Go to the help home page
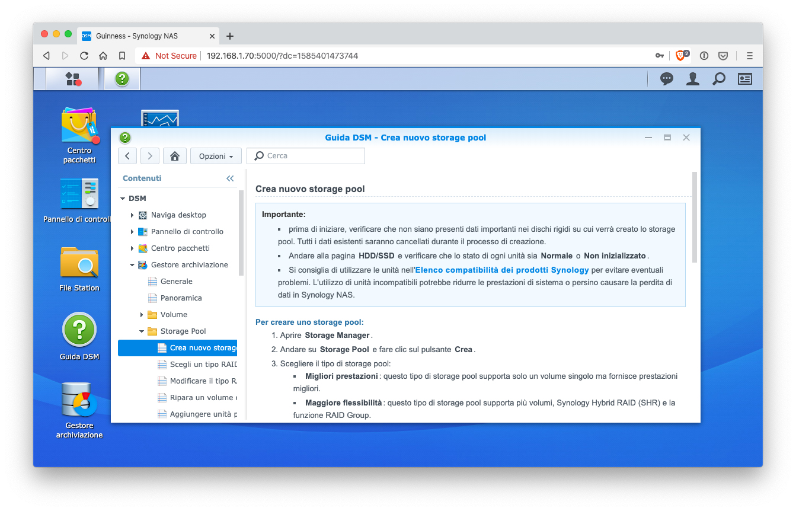Image resolution: width=796 pixels, height=511 pixels. [174, 156]
